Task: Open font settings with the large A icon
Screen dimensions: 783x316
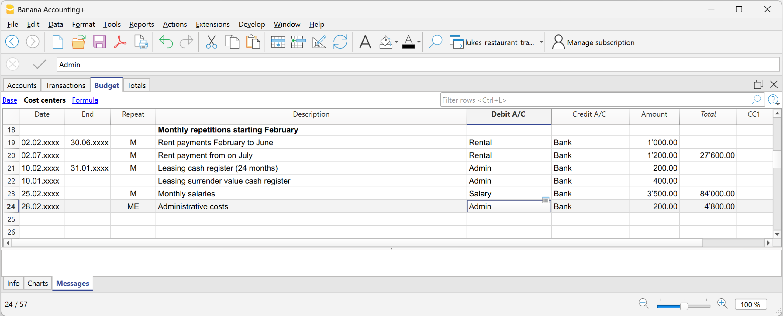Action: [365, 42]
